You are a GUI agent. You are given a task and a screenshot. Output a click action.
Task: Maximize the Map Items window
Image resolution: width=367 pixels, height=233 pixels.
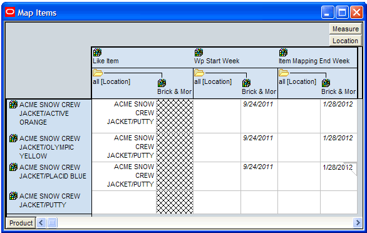pos(342,12)
